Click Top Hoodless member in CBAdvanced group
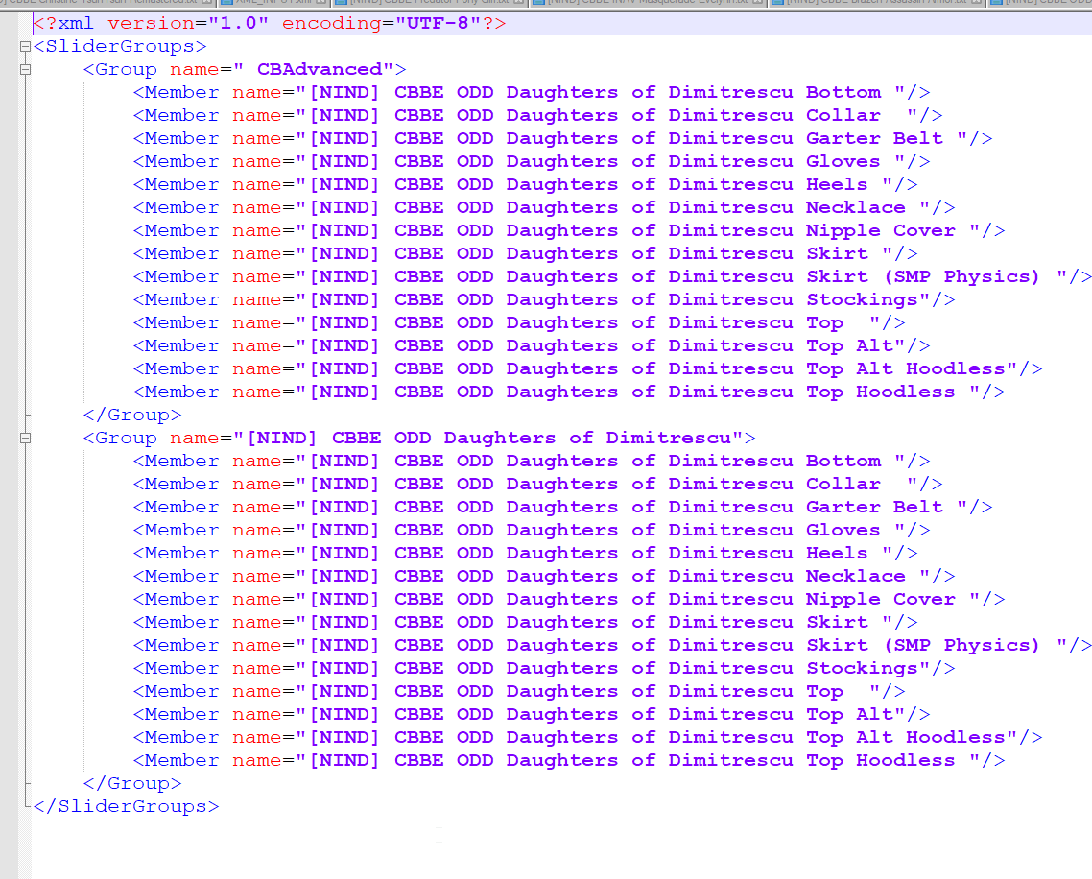 click(x=569, y=392)
